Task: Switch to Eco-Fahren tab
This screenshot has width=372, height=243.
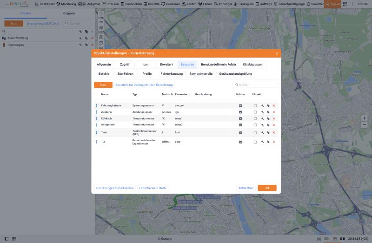Action: click(x=125, y=74)
